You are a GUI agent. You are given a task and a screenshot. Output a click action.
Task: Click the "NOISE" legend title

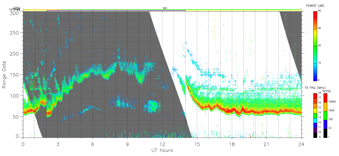pyautogui.click(x=327, y=91)
